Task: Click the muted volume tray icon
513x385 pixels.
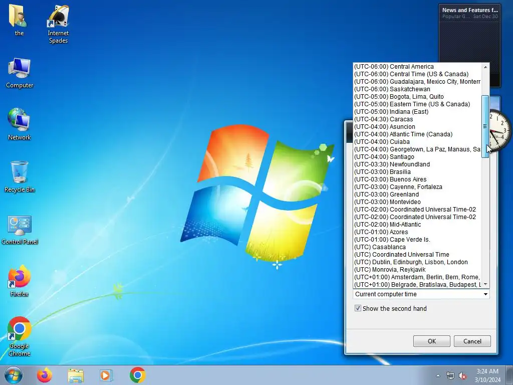Action: [462, 375]
